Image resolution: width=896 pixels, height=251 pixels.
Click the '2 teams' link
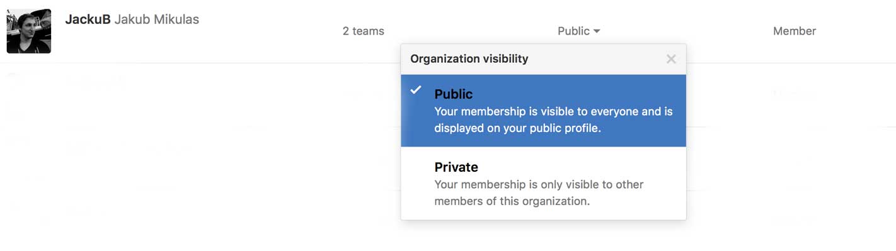click(x=363, y=31)
